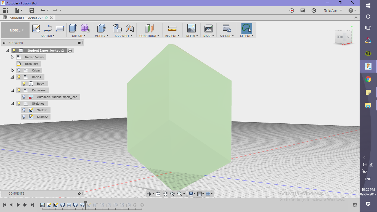
Task: Click activate radio button on root component
Action: 70,51
